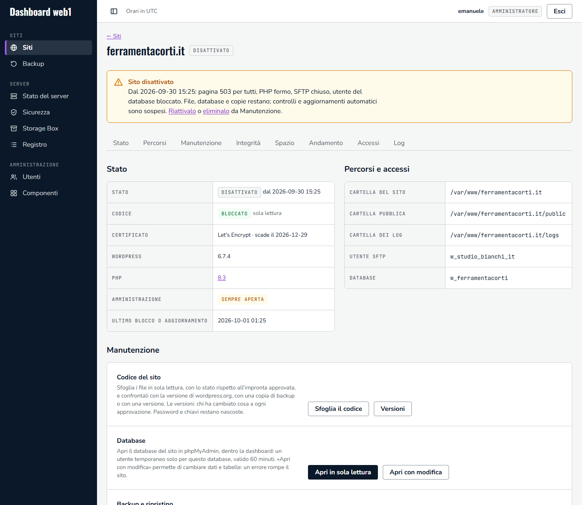
Task: Click the Storage Box archive icon
Action: coord(14,128)
